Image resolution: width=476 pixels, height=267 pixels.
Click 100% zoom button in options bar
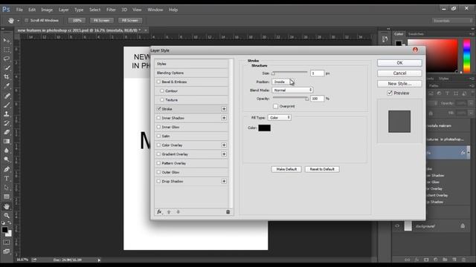77,20
